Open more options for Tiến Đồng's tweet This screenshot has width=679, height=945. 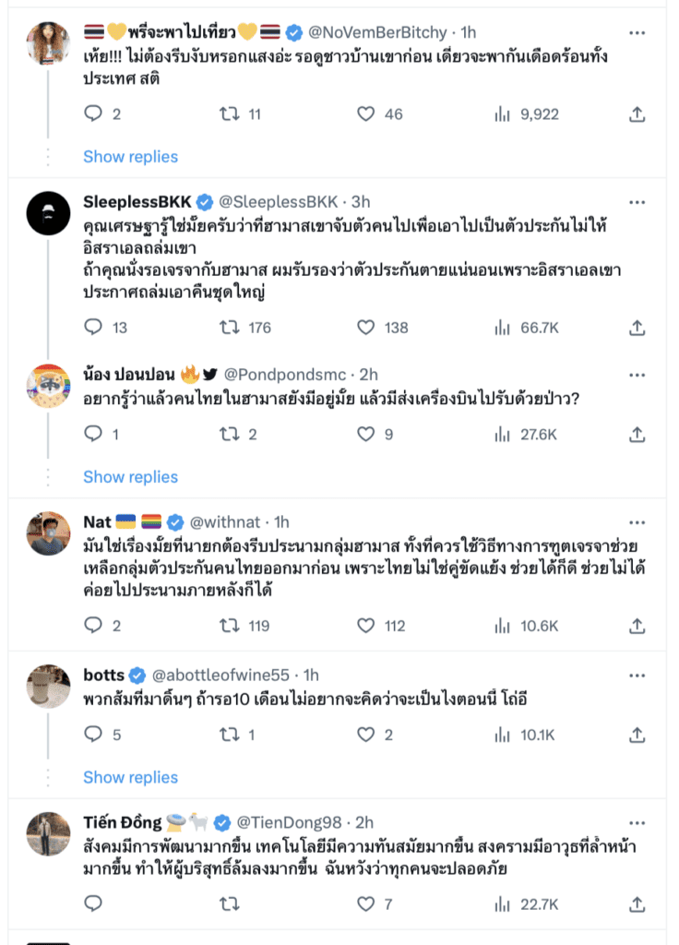click(637, 822)
